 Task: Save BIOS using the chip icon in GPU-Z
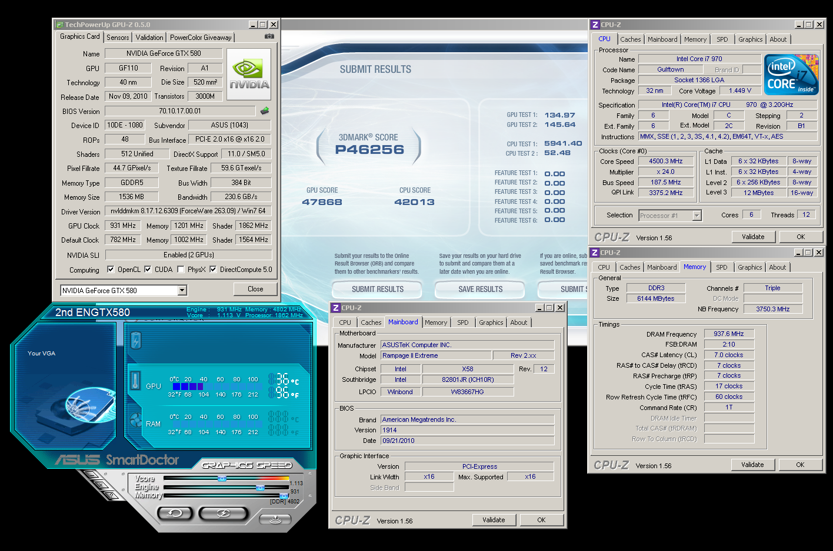pyautogui.click(x=265, y=110)
